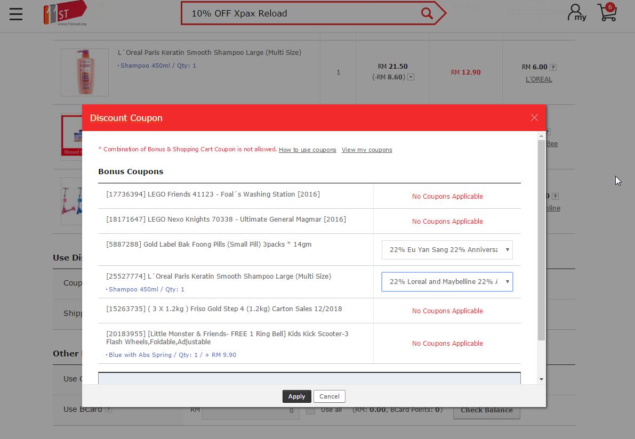Image resolution: width=635 pixels, height=439 pixels.
Task: Click the kick scooter product thumbnail
Action: pos(71,201)
